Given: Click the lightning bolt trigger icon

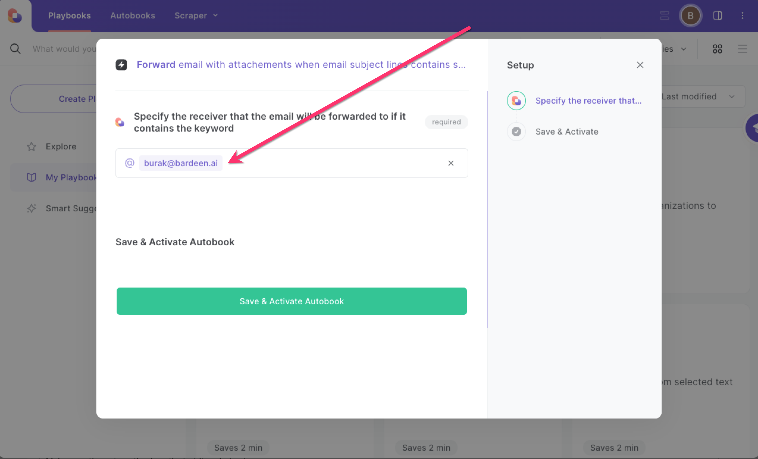Looking at the screenshot, I should [121, 65].
